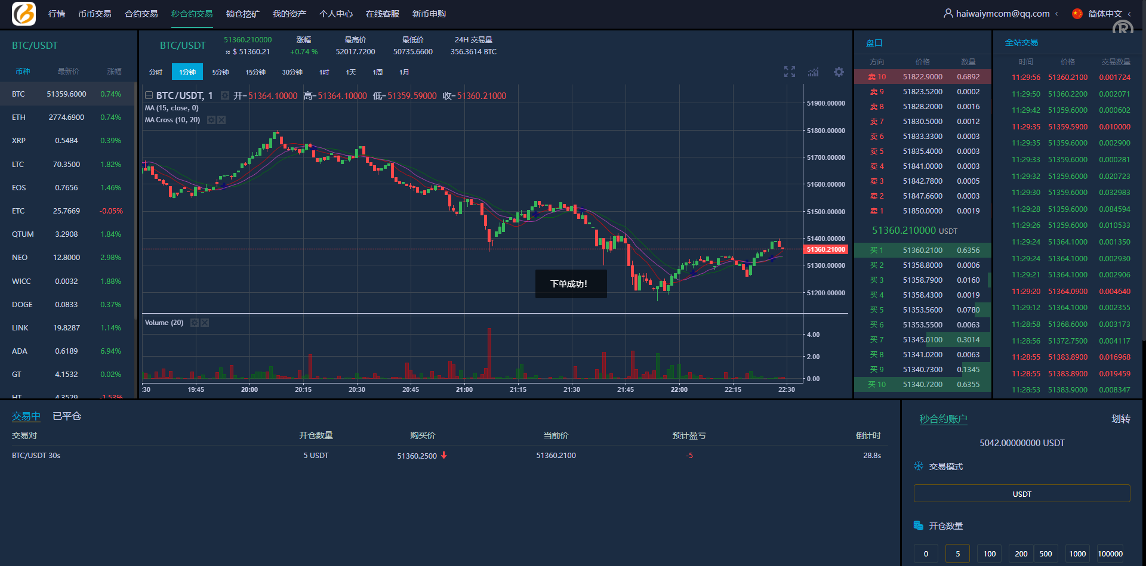The width and height of the screenshot is (1146, 566).
Task: Click the fullscreen chart icon
Action: point(789,72)
